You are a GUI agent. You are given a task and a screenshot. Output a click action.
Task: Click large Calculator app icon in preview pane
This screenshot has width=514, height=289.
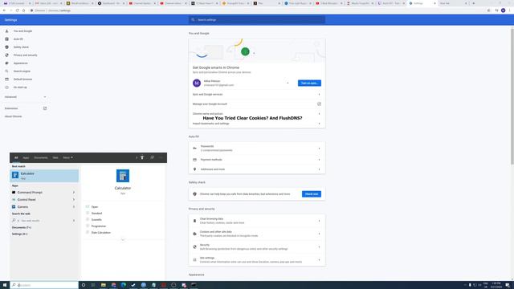click(123, 176)
